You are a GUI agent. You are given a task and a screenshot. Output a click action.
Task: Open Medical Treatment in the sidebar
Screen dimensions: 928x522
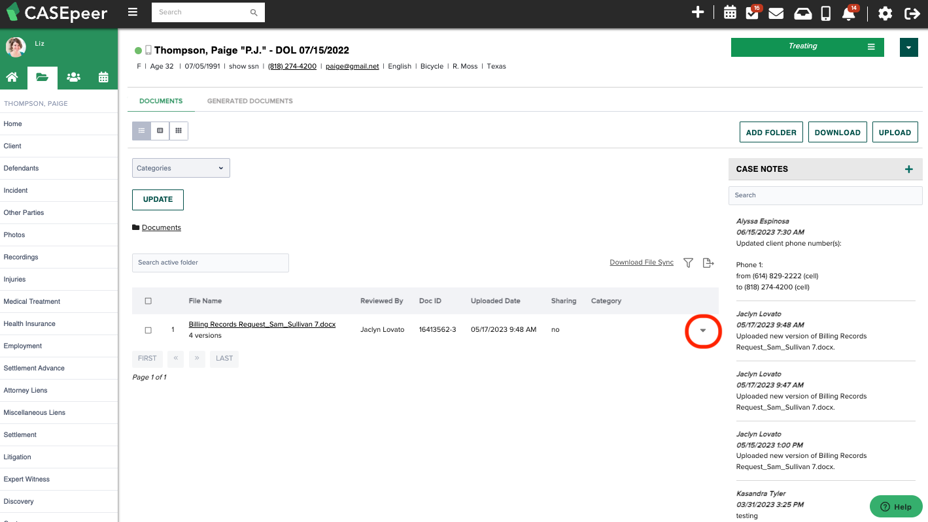32,301
